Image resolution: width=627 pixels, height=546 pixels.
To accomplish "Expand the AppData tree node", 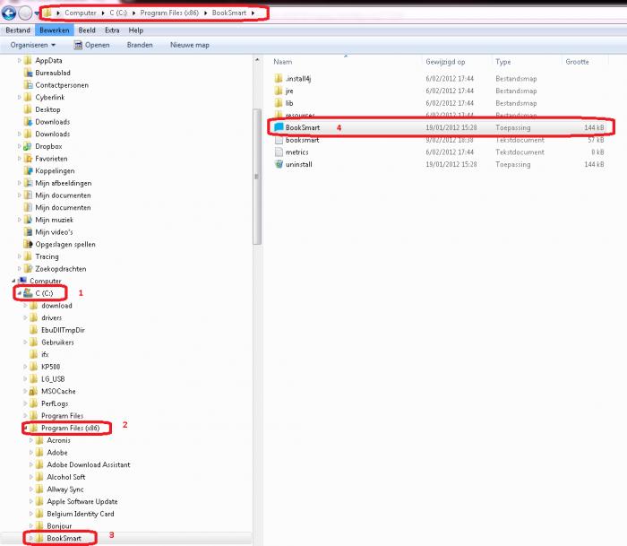I will (19, 60).
